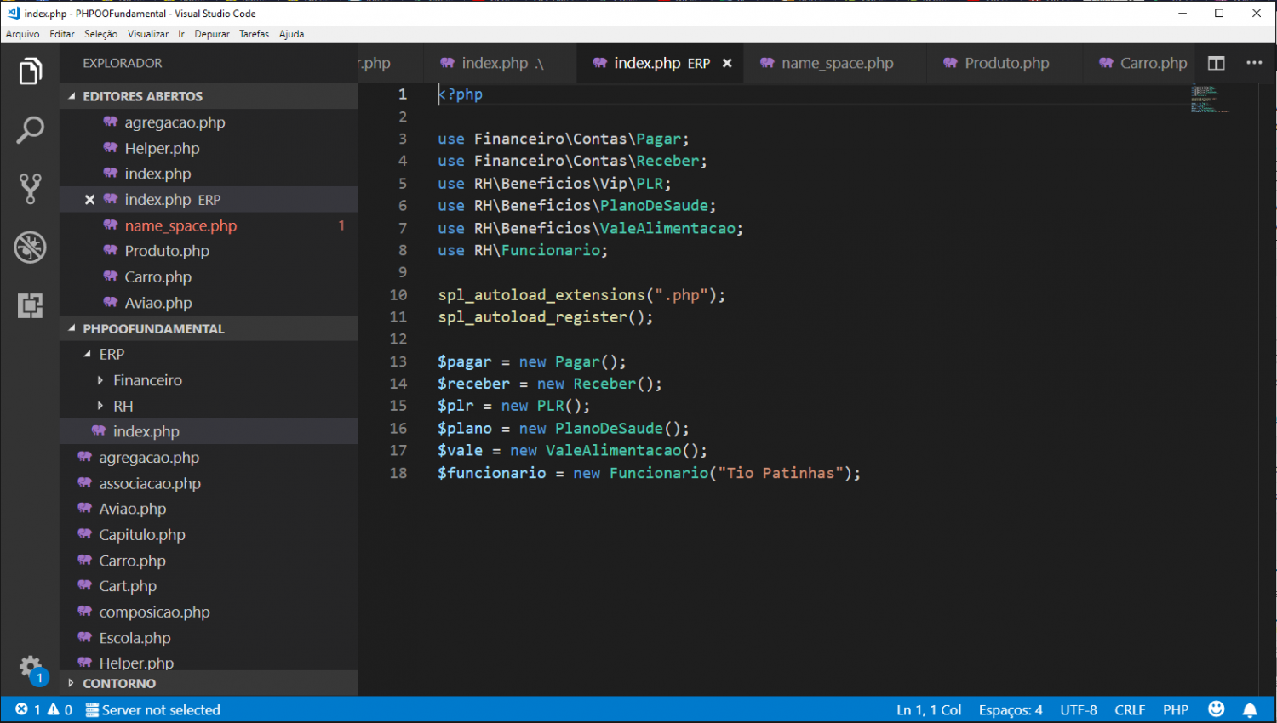Screen dimensions: 1277x723
Task: Open the Seleção menu
Action: [x=101, y=34]
